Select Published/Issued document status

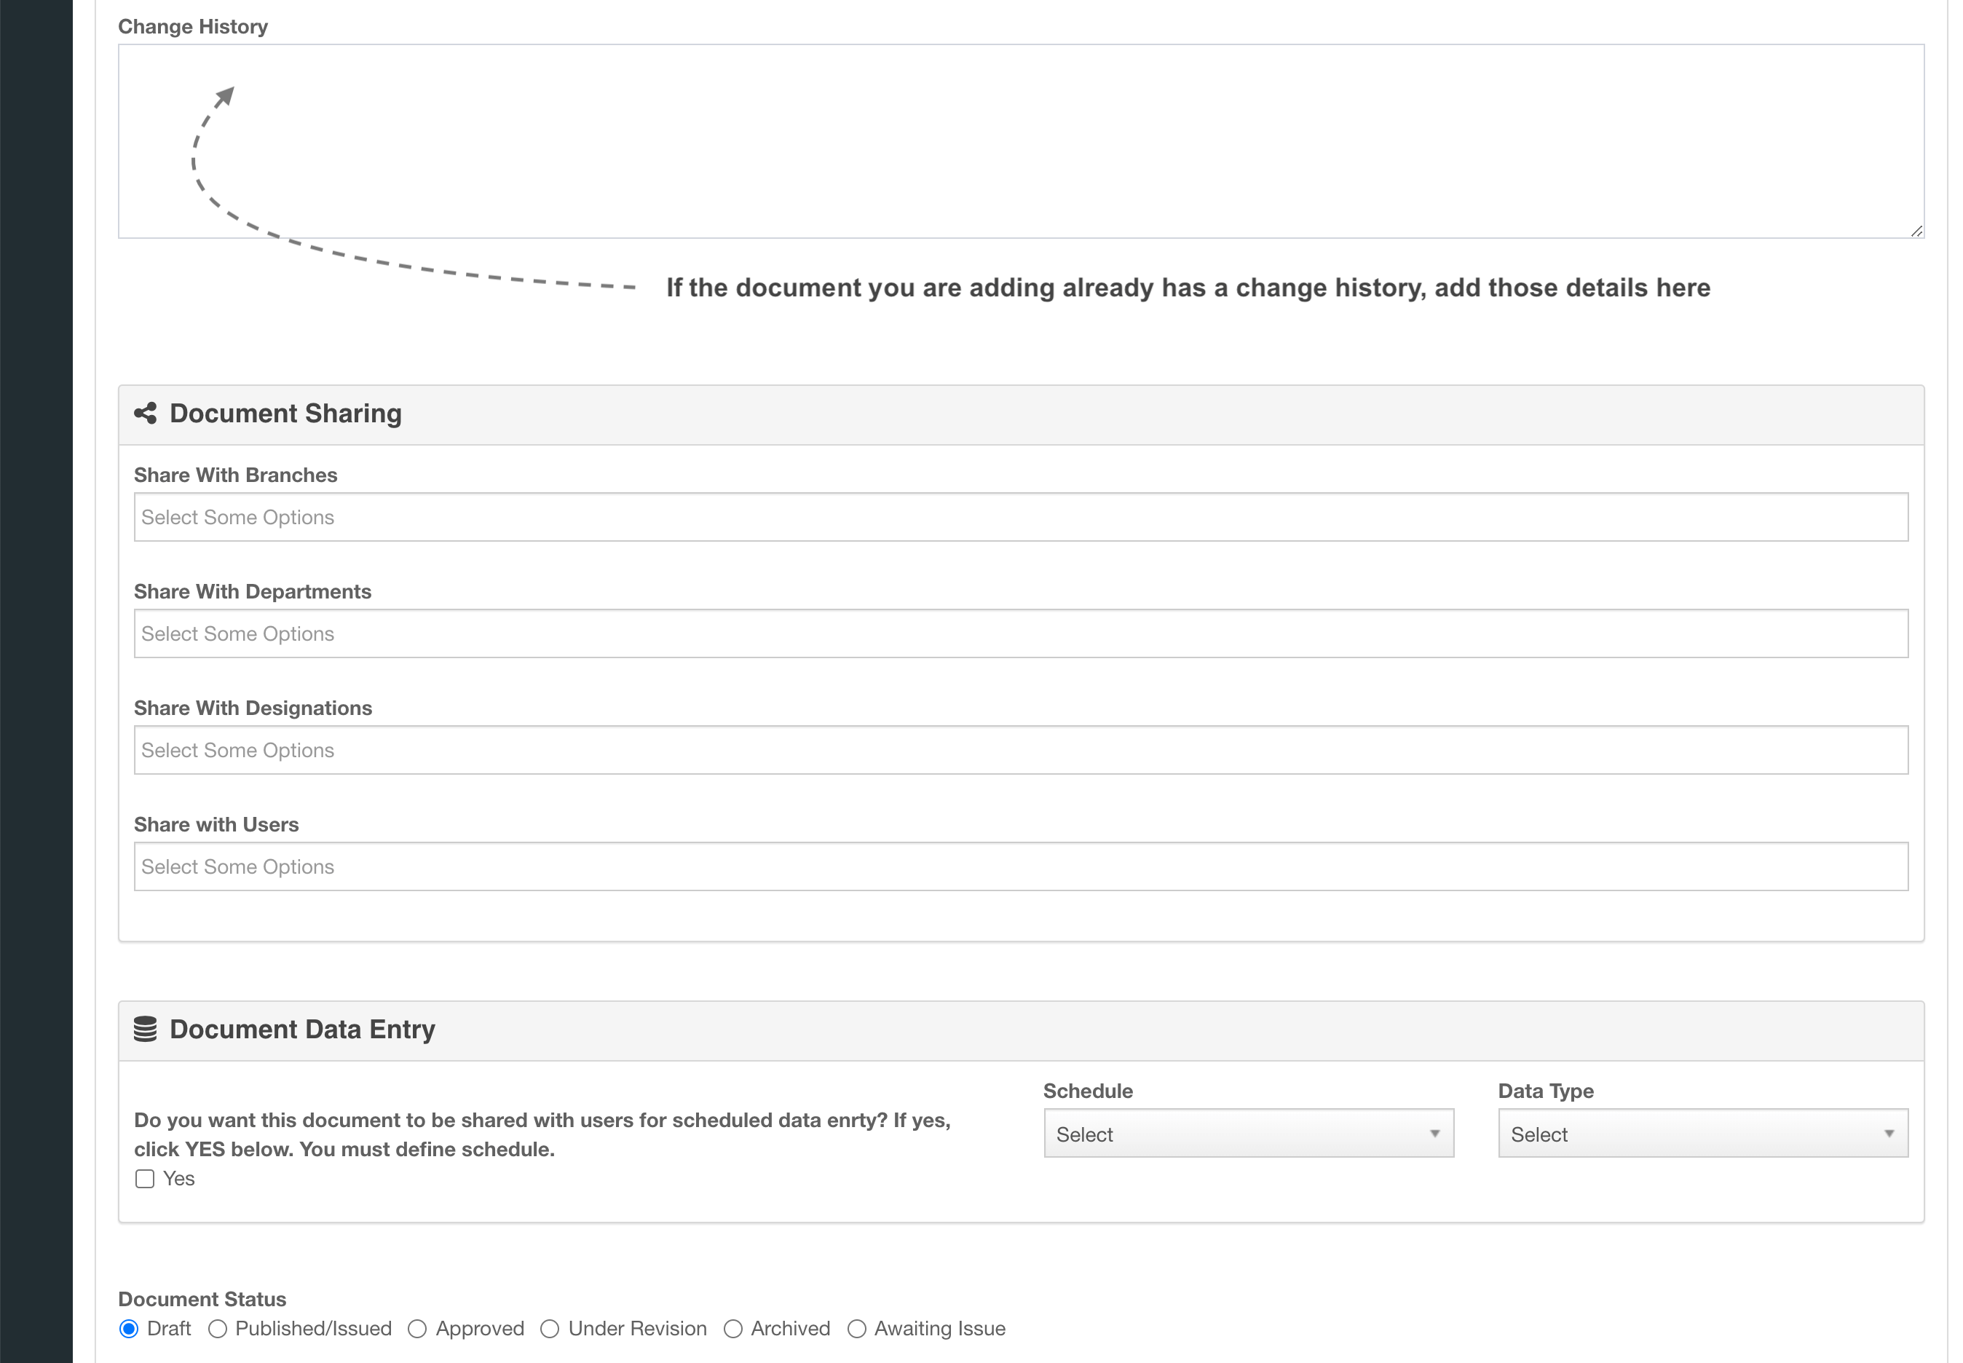pyautogui.click(x=218, y=1329)
